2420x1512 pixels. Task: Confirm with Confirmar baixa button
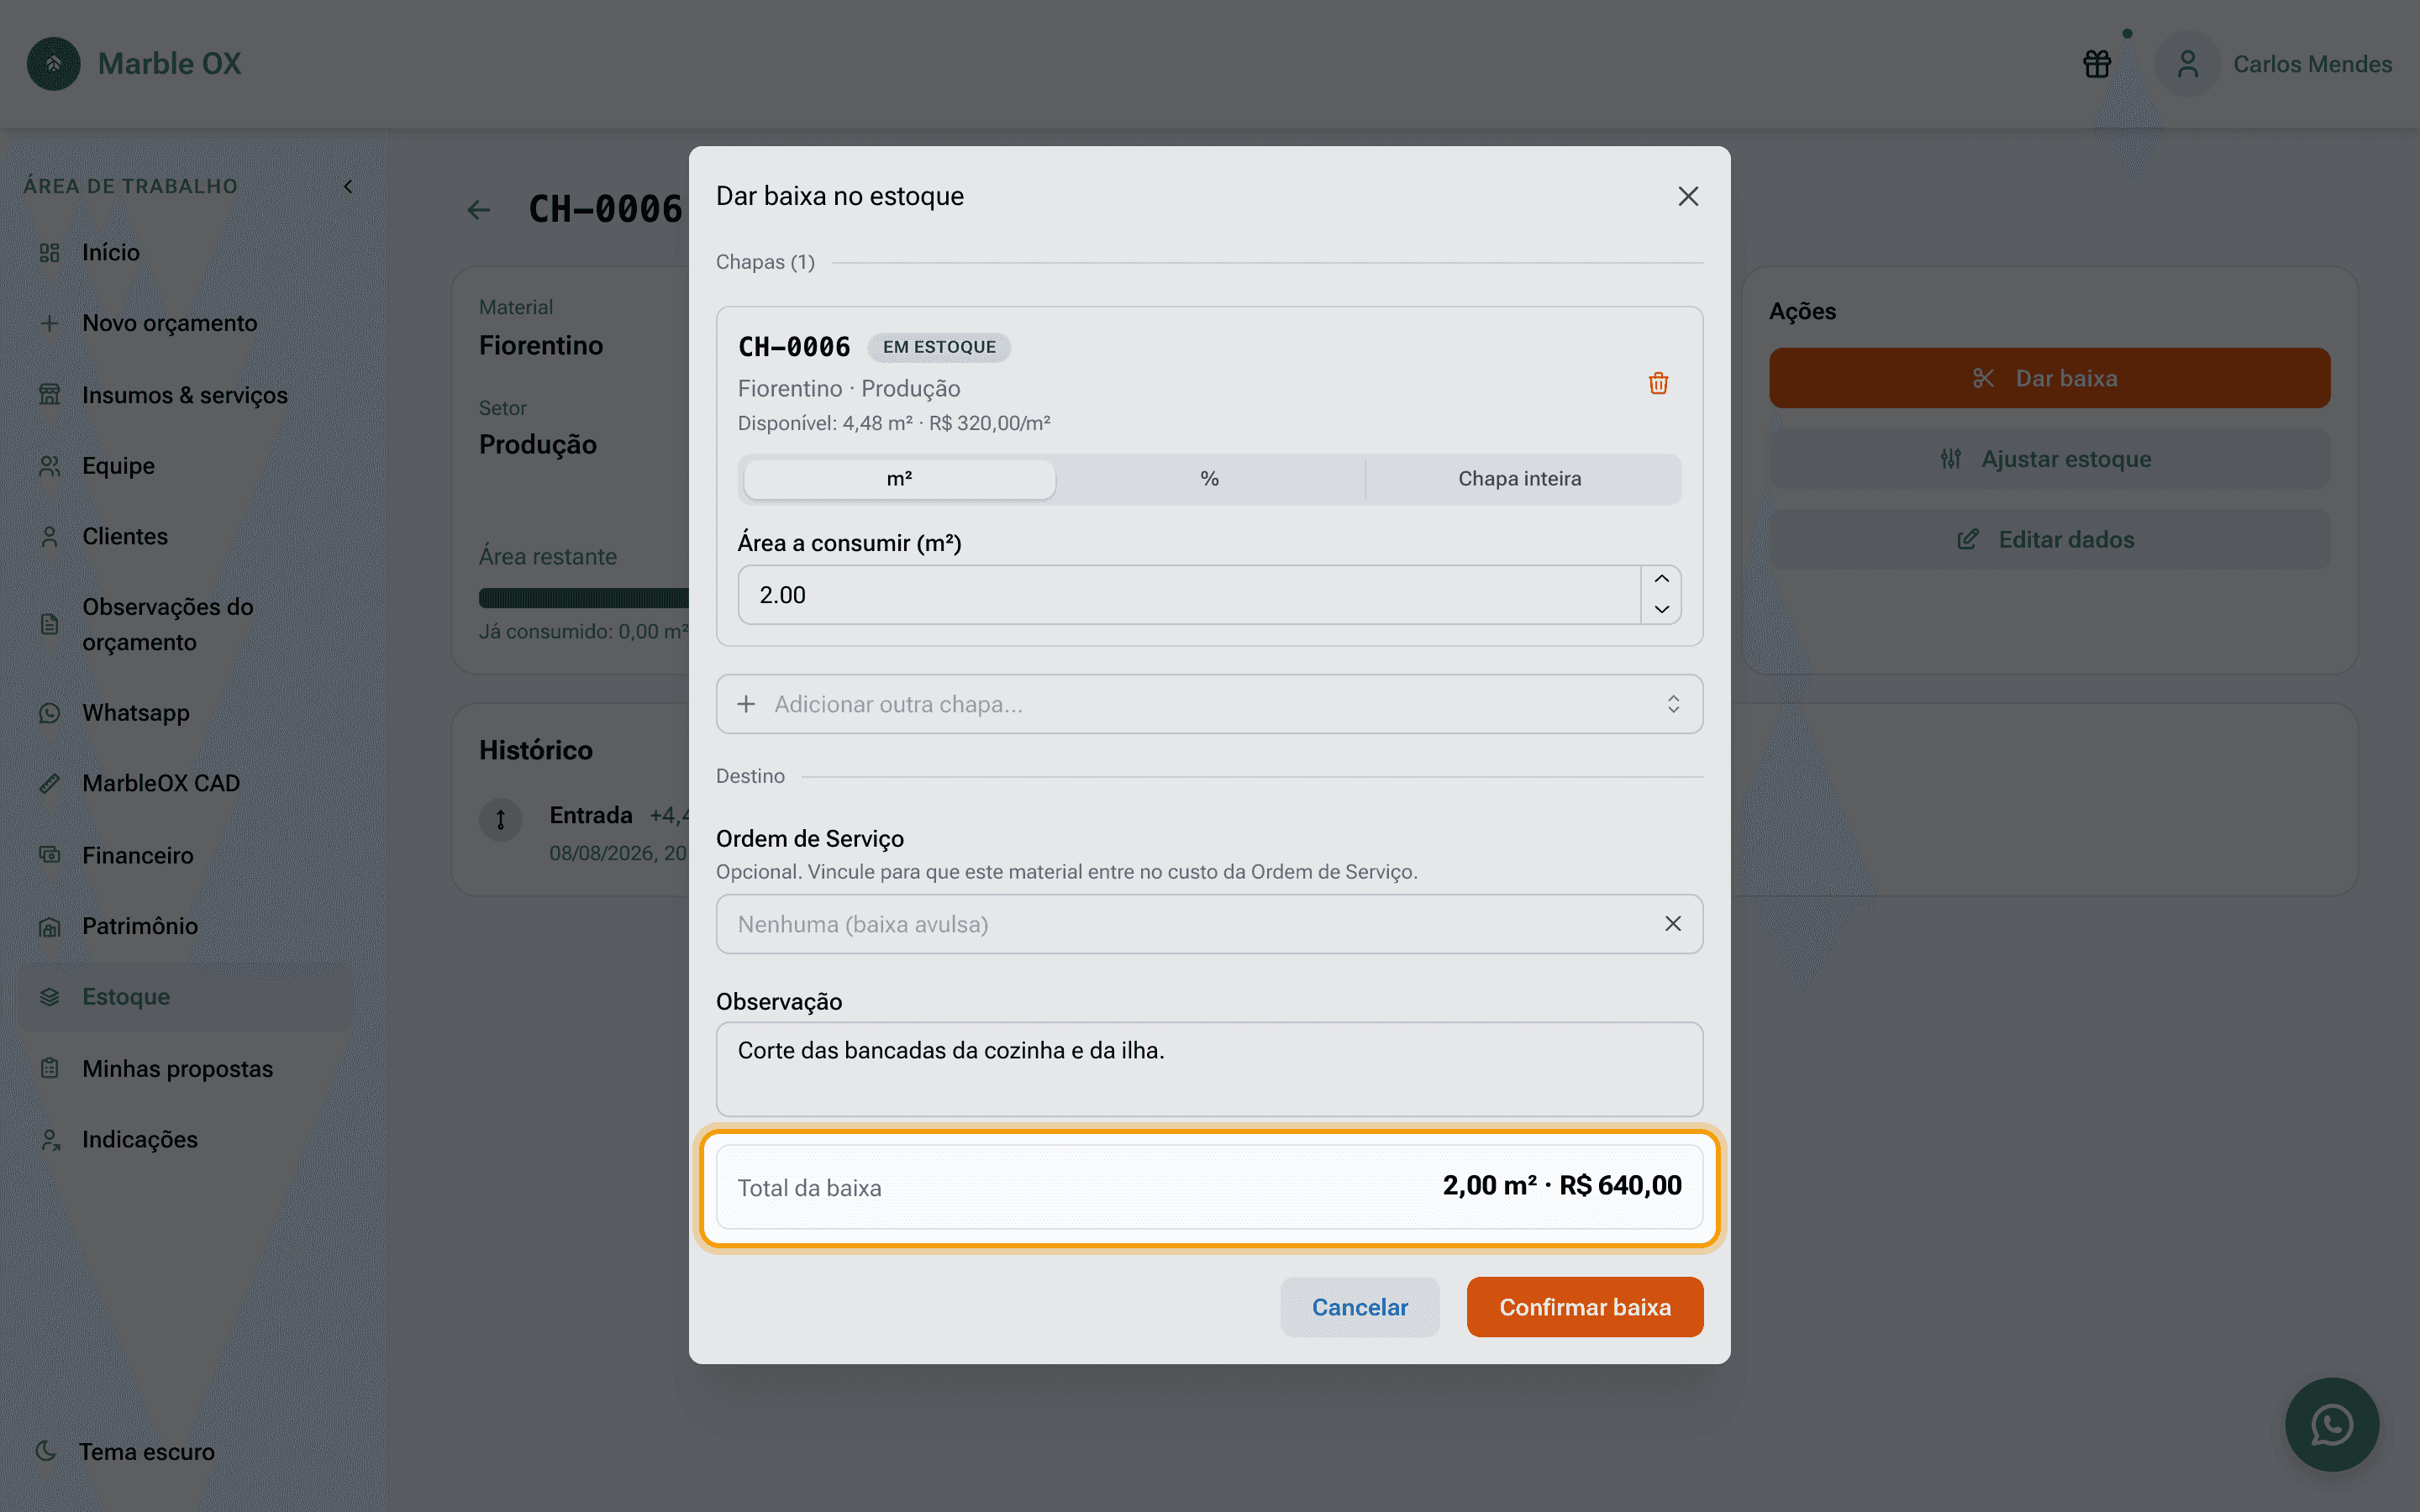coord(1585,1307)
